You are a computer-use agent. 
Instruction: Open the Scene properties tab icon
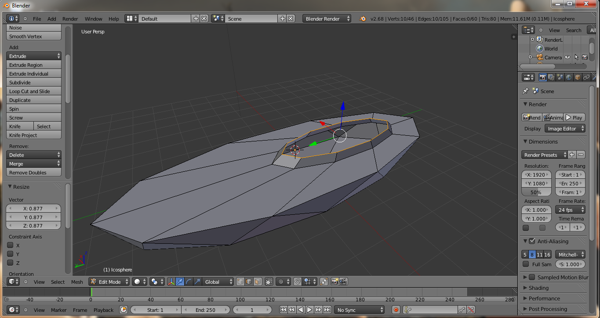tap(560, 77)
